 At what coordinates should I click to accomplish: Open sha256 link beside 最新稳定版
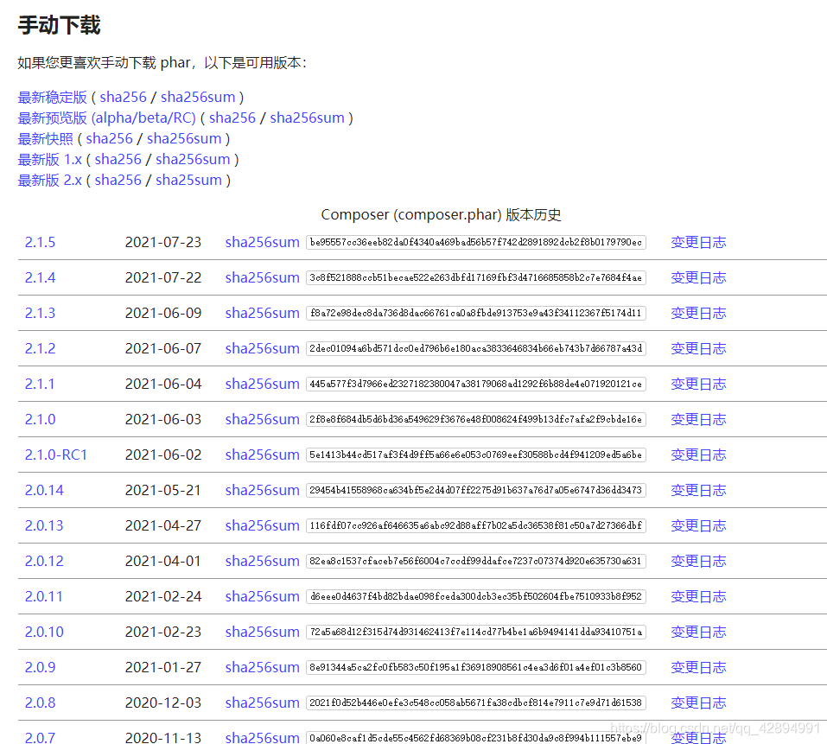(x=123, y=98)
